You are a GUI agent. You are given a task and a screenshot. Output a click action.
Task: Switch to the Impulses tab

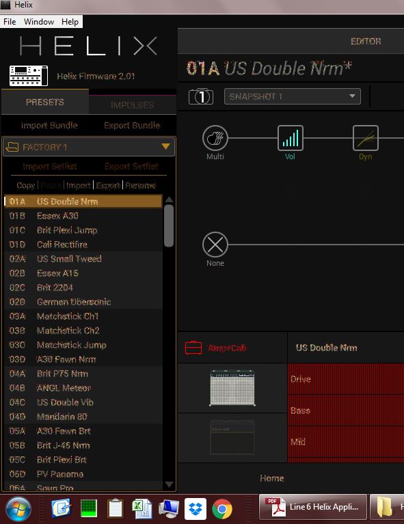[132, 105]
